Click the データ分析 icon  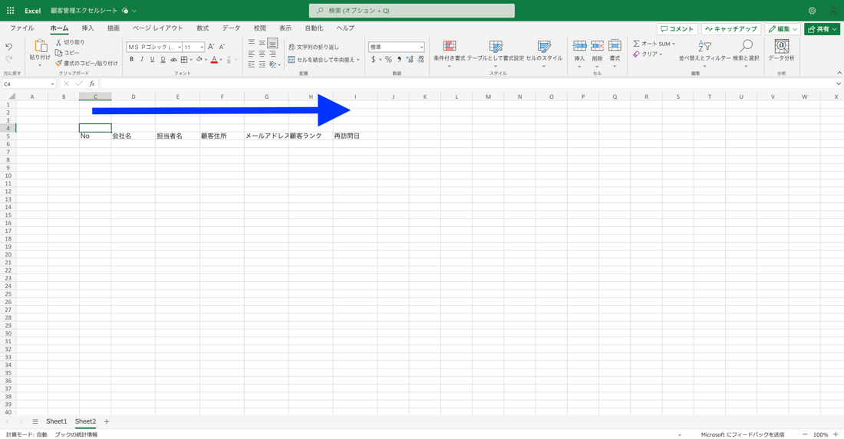(782, 46)
